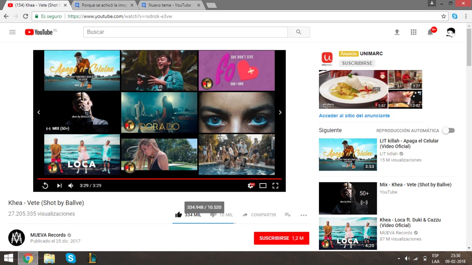Image resolution: width=472 pixels, height=265 pixels.
Task: Click the search magnifier button
Action: (x=299, y=32)
